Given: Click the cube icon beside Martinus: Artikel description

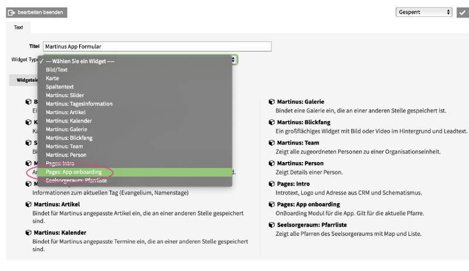Looking at the screenshot, I should [28, 204].
